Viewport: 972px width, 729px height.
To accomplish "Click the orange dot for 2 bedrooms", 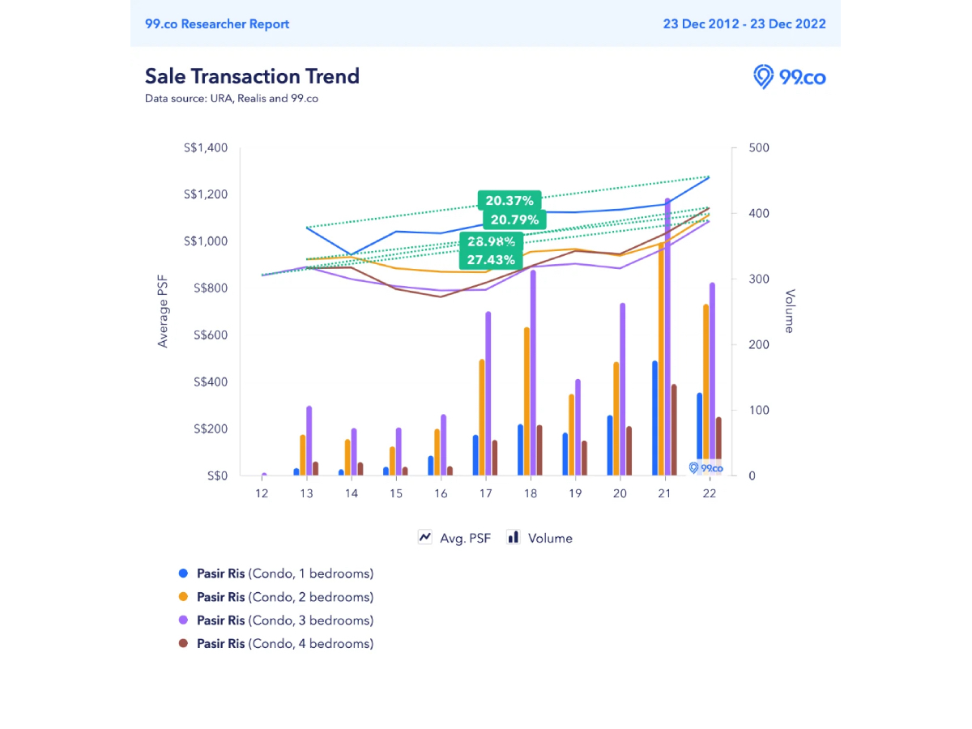I will [183, 597].
